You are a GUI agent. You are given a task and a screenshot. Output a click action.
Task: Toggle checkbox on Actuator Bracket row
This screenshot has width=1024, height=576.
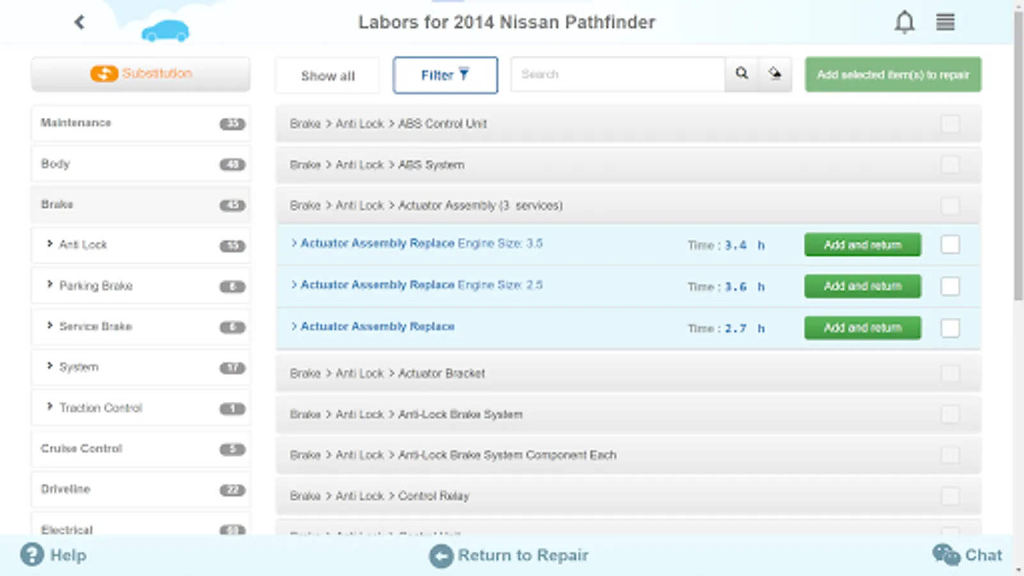click(x=950, y=373)
